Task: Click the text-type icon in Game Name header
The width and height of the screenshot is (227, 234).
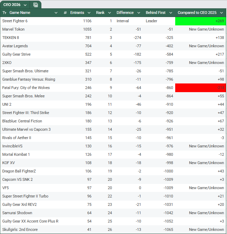Action: tap(5, 13)
